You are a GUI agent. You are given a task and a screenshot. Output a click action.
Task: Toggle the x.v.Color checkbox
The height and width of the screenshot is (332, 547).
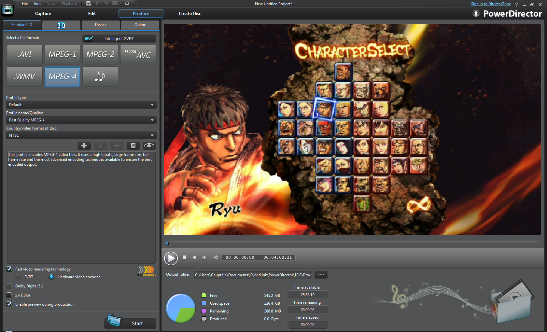click(x=9, y=295)
